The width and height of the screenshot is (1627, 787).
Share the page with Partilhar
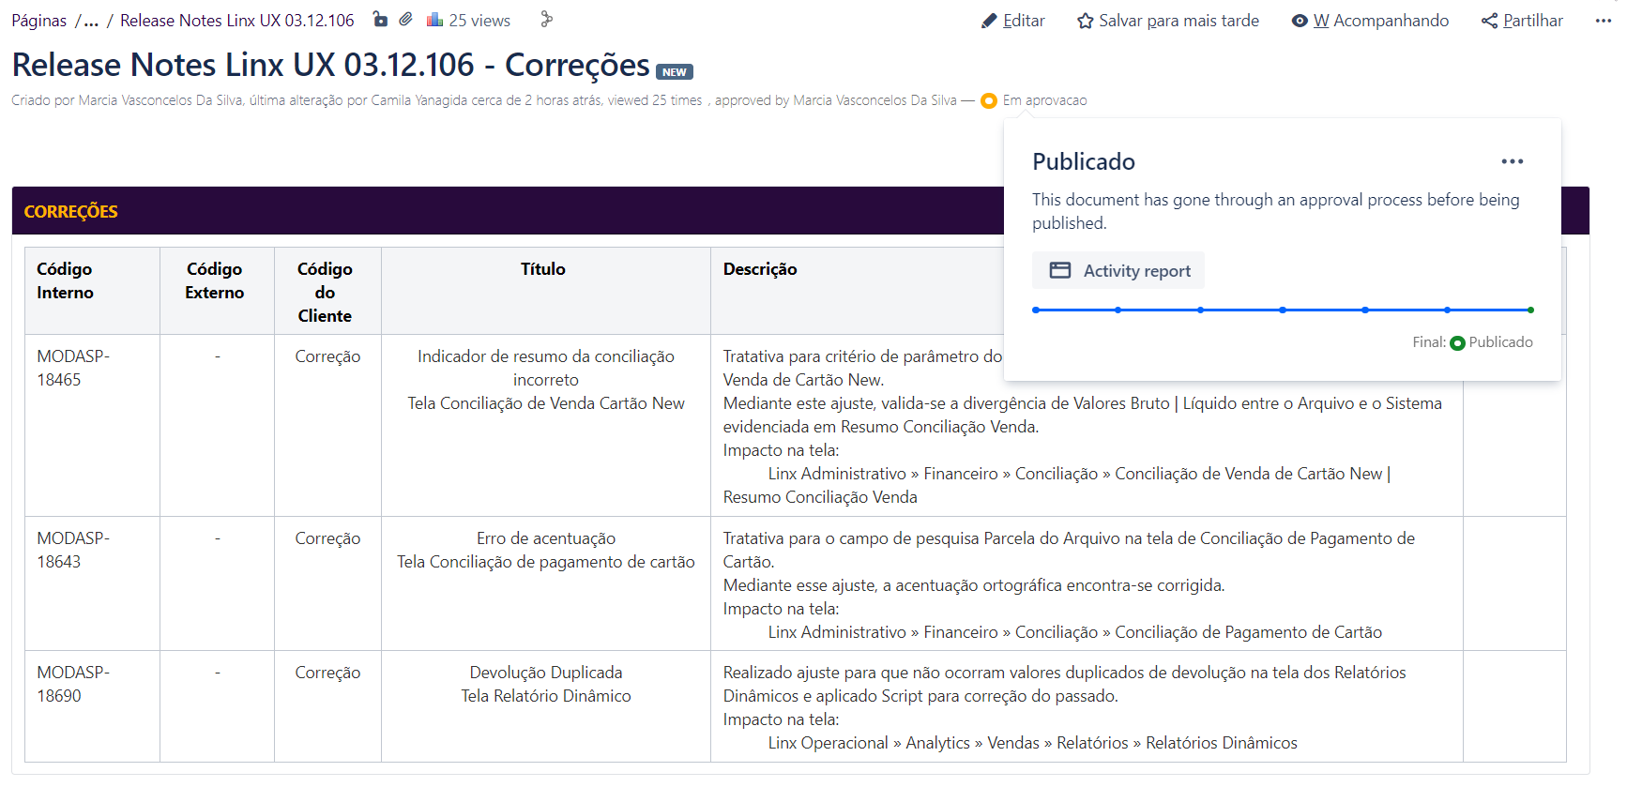tap(1522, 21)
